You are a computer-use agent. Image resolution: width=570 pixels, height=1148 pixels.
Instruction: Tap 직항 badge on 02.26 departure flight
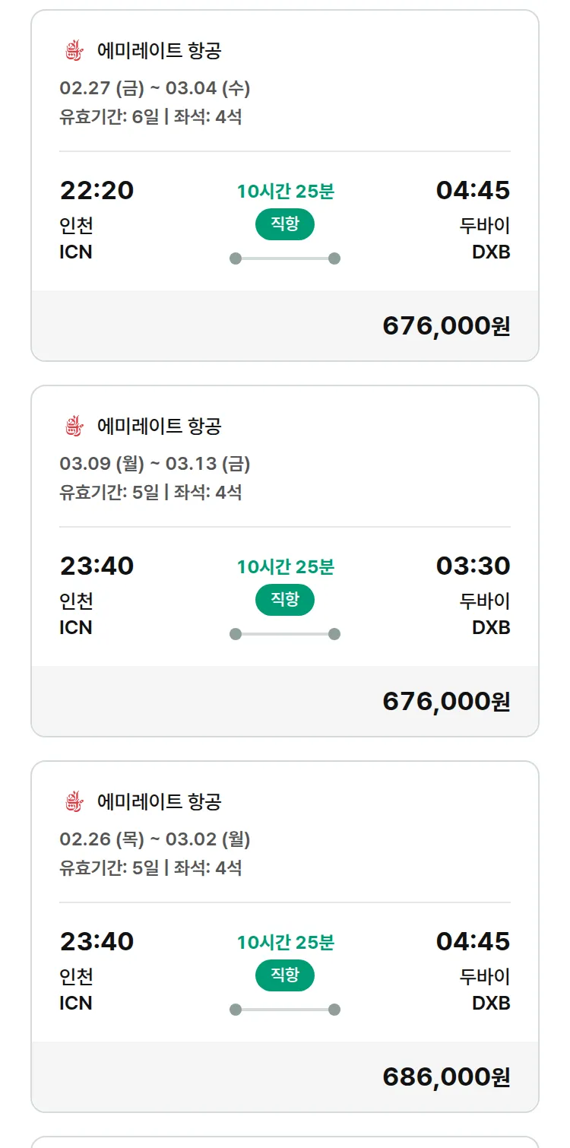click(284, 975)
